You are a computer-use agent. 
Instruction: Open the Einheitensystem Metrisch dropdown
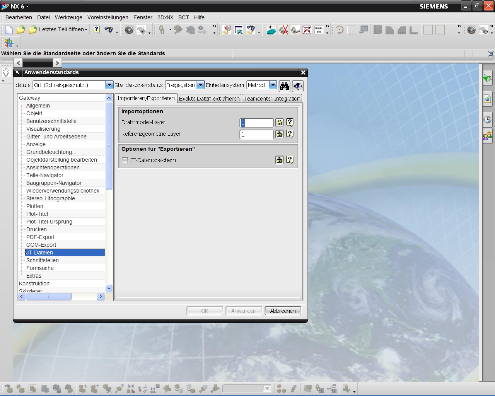273,85
